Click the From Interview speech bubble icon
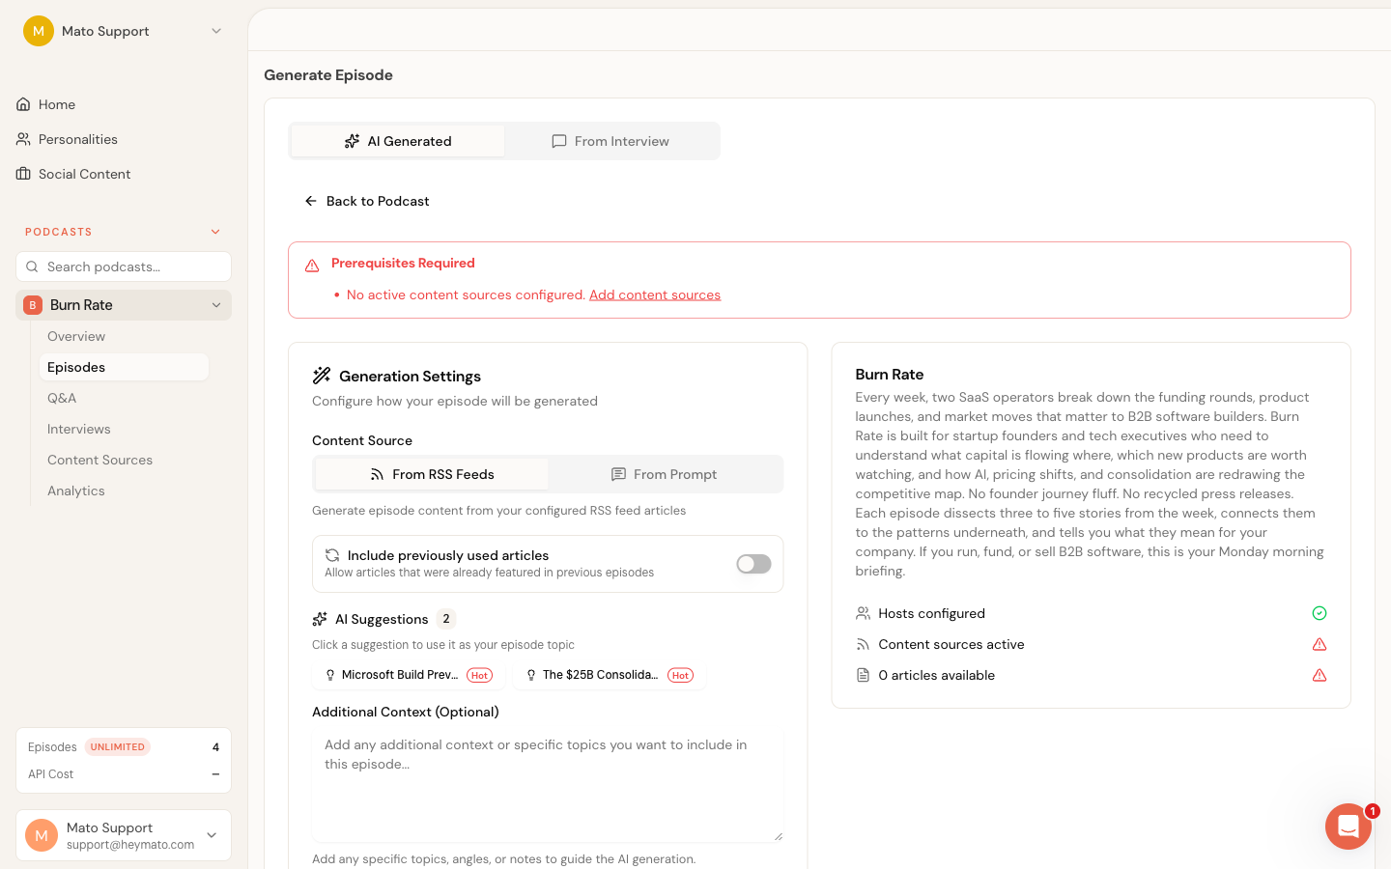The width and height of the screenshot is (1391, 869). pos(558,141)
